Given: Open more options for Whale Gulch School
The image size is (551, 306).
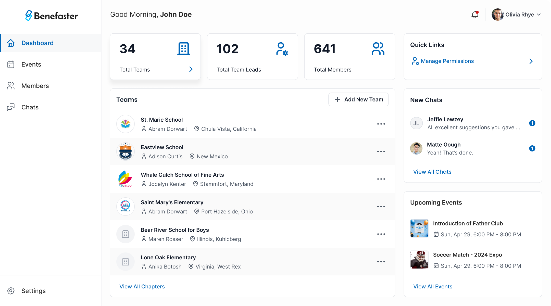Looking at the screenshot, I should (381, 179).
